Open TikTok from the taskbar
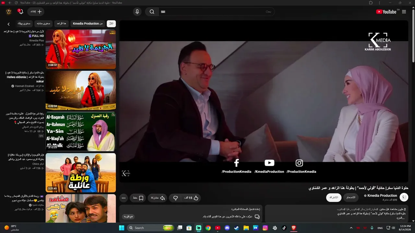Image resolution: width=415 pixels, height=233 pixels. coord(284,228)
